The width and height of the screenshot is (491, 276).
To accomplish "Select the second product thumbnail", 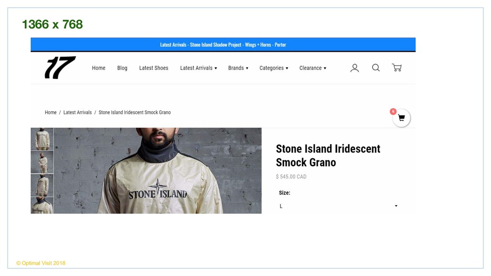I will (x=42, y=162).
